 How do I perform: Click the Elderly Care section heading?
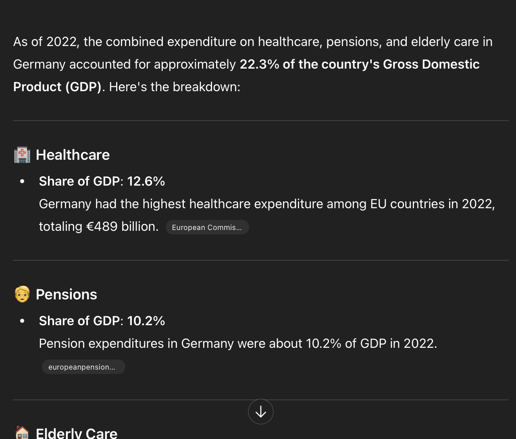click(x=77, y=433)
